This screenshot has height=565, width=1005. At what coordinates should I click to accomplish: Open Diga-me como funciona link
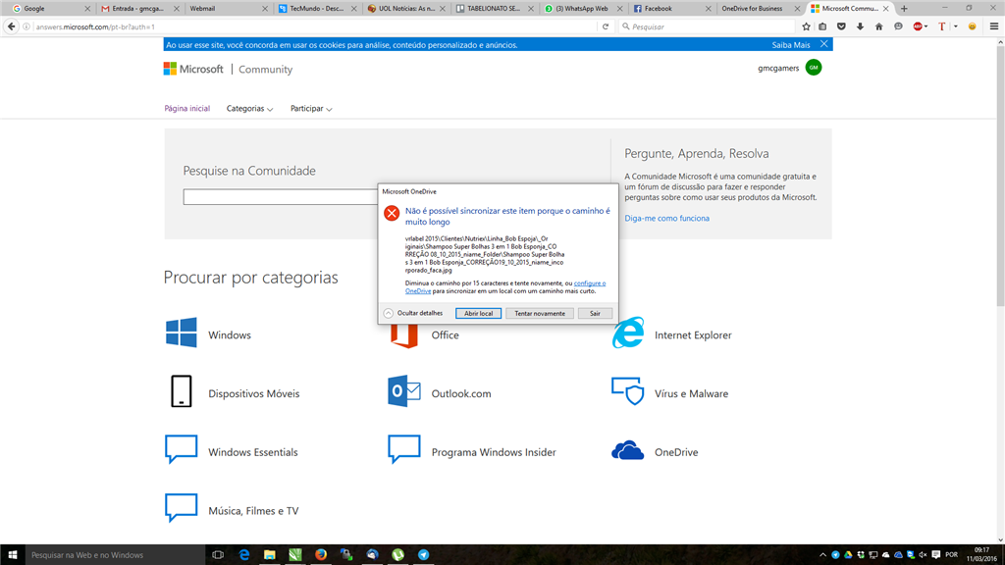click(666, 218)
